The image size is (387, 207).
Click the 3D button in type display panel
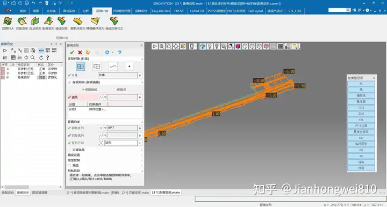(x=361, y=156)
